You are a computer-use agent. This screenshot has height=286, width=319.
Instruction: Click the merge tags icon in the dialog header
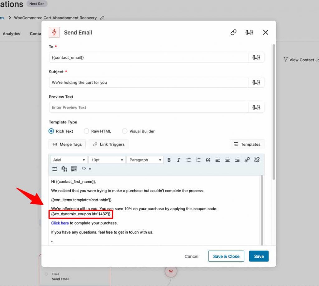pos(249,32)
